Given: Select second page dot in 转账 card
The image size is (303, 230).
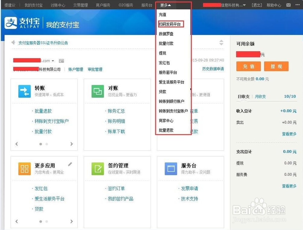Looking at the screenshot, I should 47,144.
